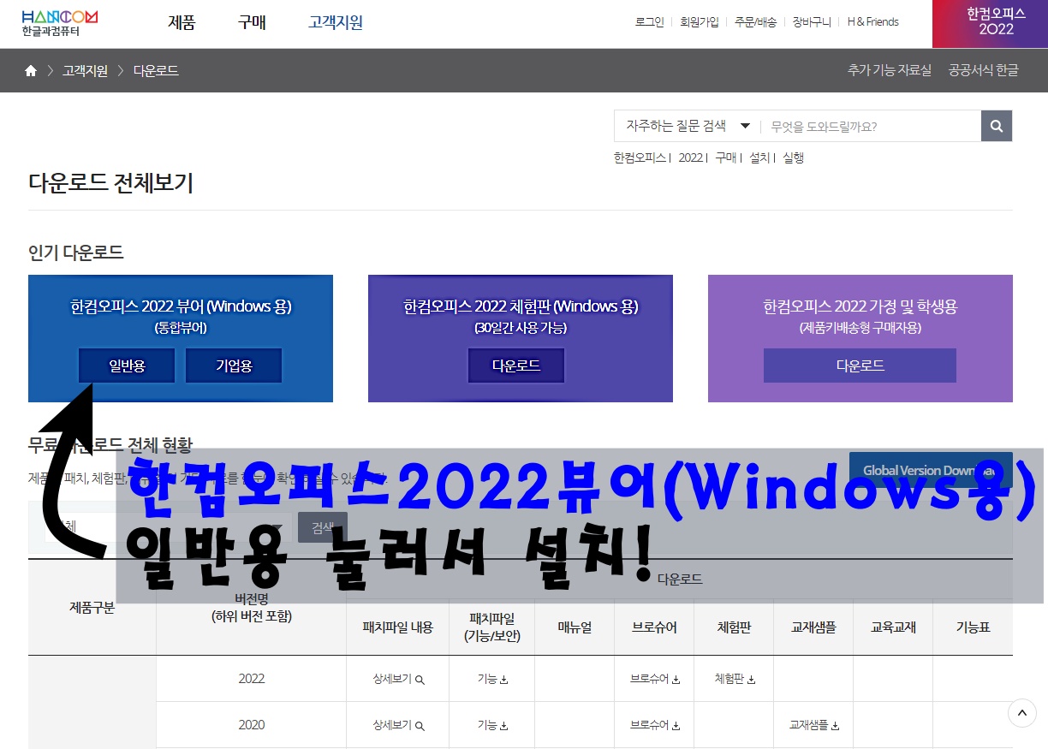Click 다운로드 for 가정 및 학생용

(x=860, y=366)
